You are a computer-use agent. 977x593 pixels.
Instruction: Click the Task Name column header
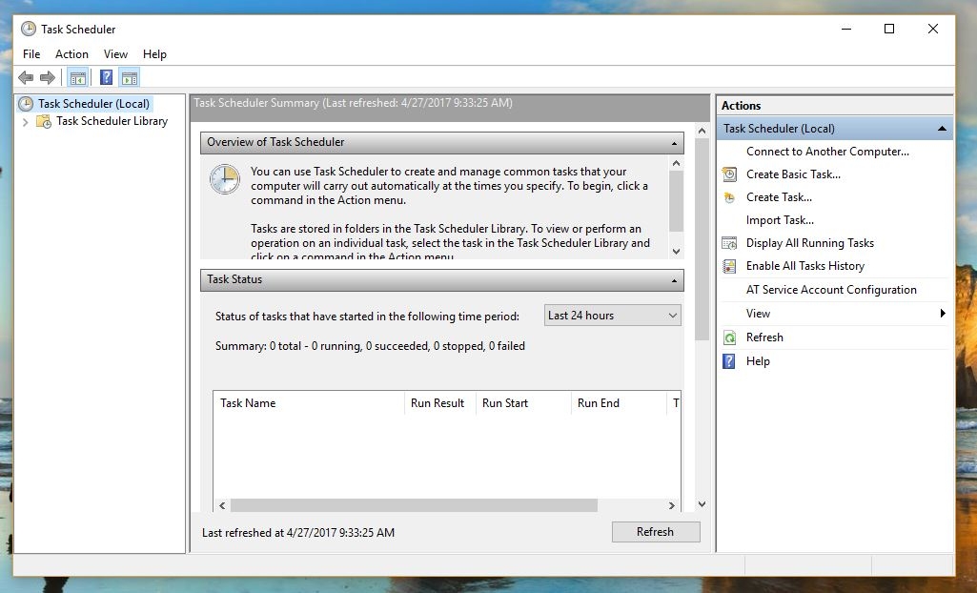[x=309, y=403]
